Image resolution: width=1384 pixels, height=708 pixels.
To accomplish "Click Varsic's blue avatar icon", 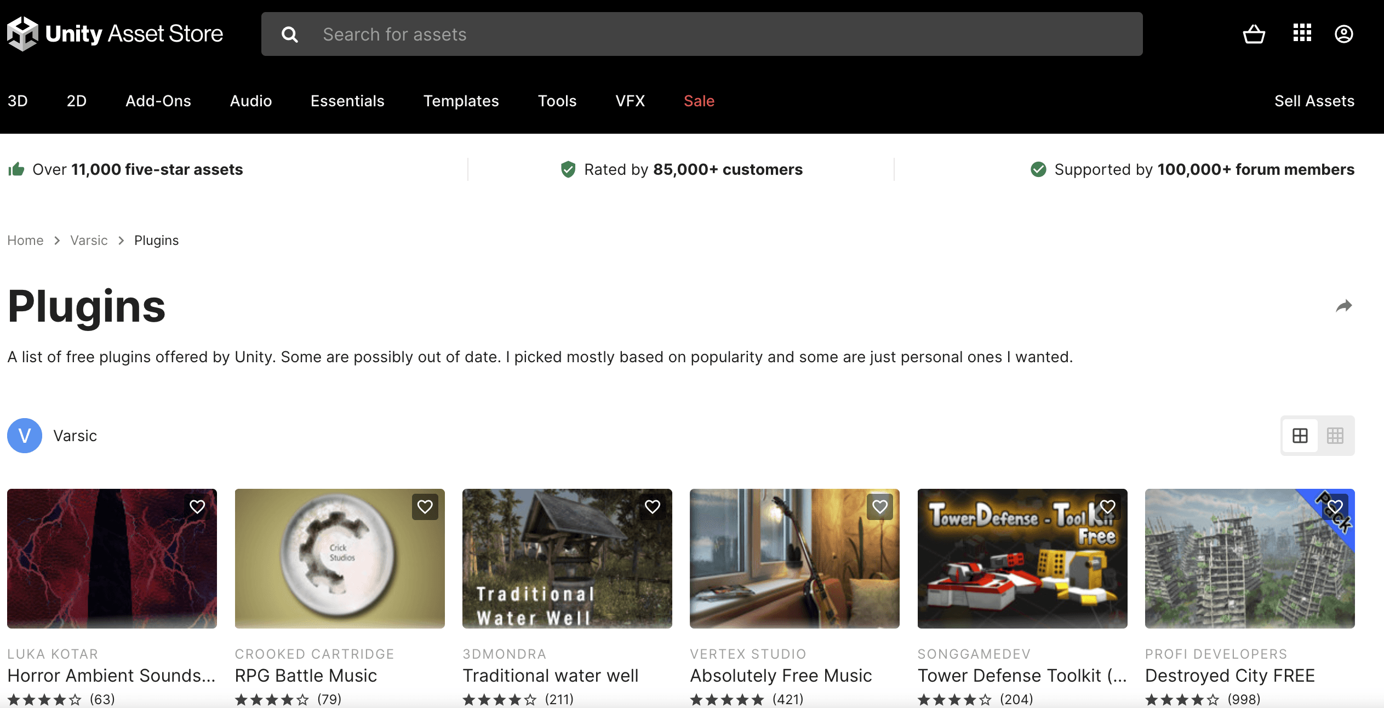I will [x=25, y=436].
